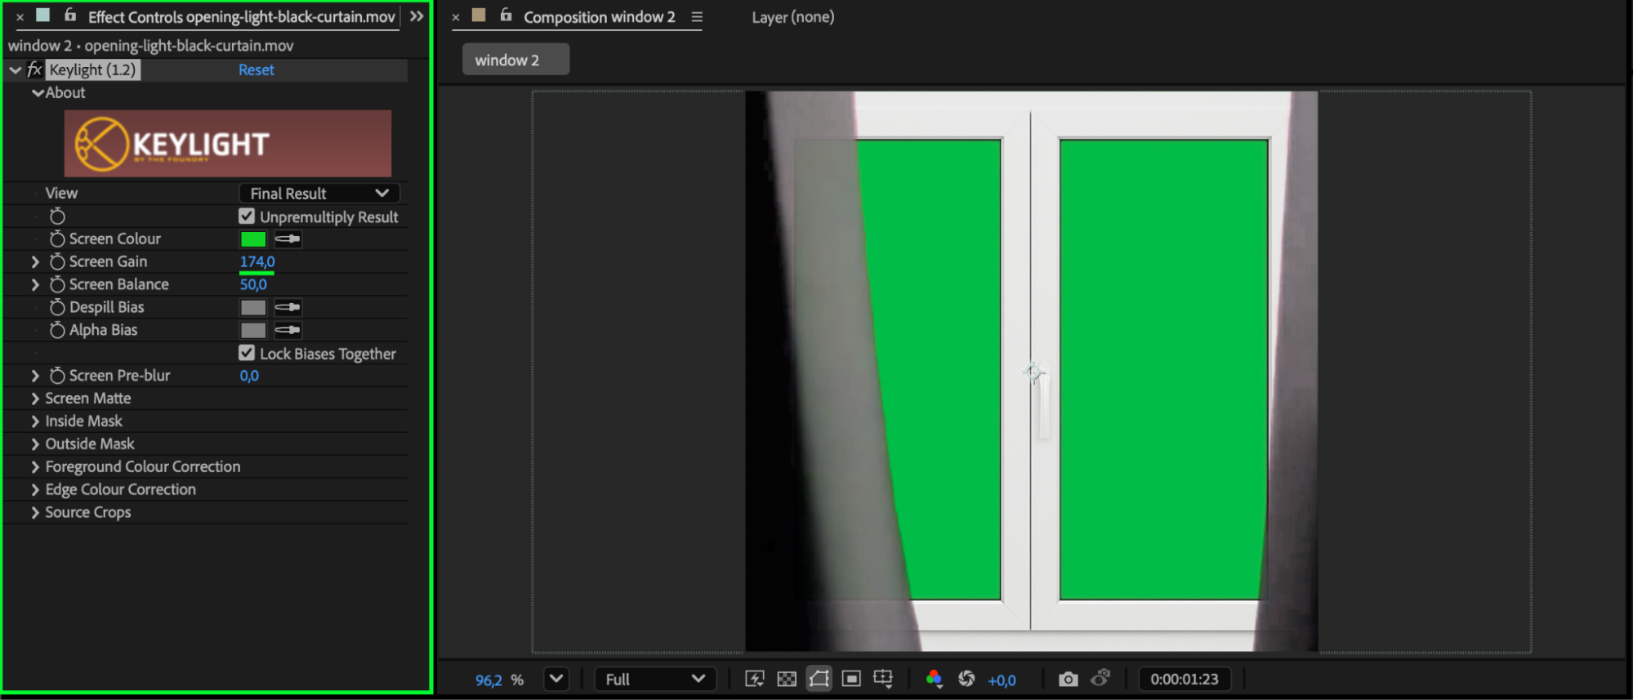The width and height of the screenshot is (1633, 700).
Task: Click the Region of Interest icon
Action: pyautogui.click(x=851, y=679)
